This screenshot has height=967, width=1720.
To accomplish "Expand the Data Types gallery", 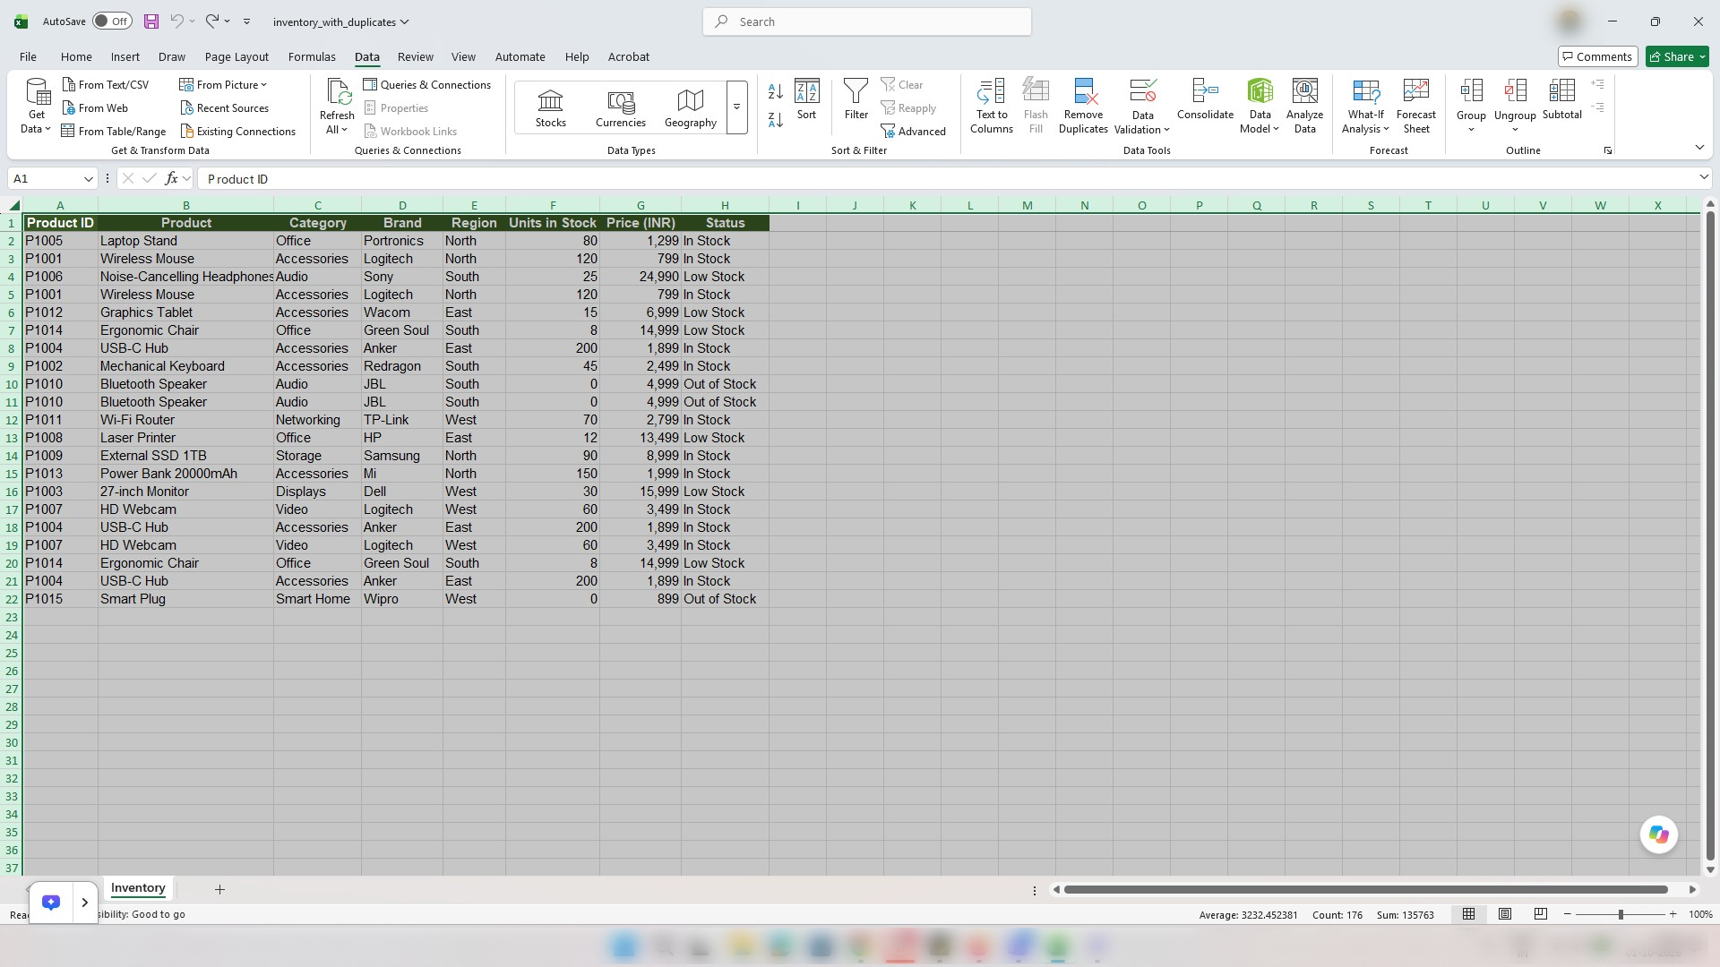I will point(736,107).
